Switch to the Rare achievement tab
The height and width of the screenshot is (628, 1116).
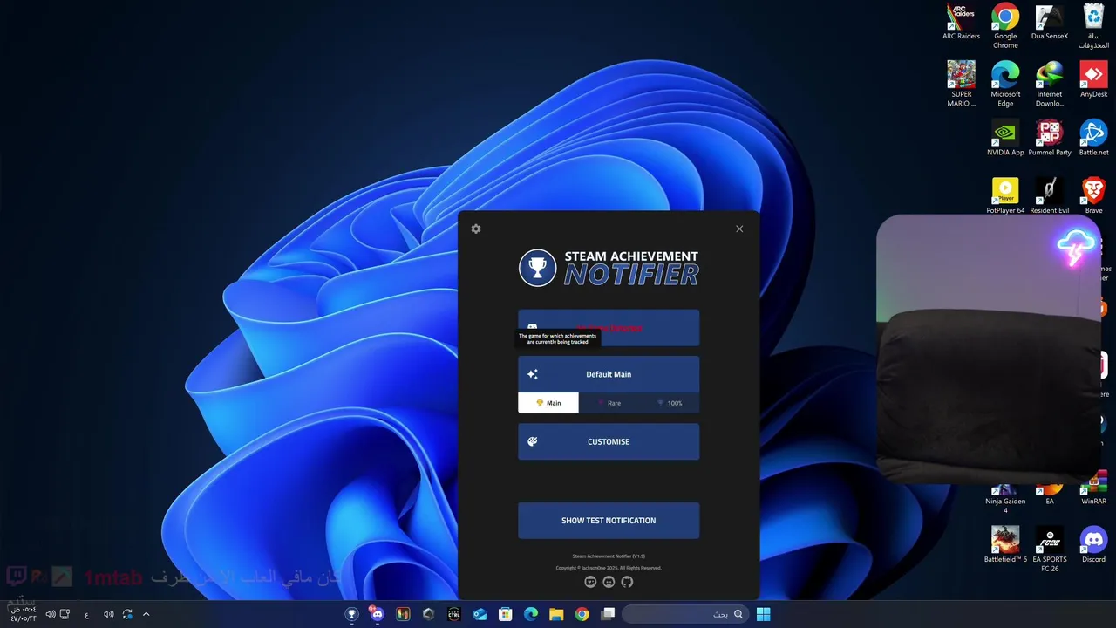[609, 403]
